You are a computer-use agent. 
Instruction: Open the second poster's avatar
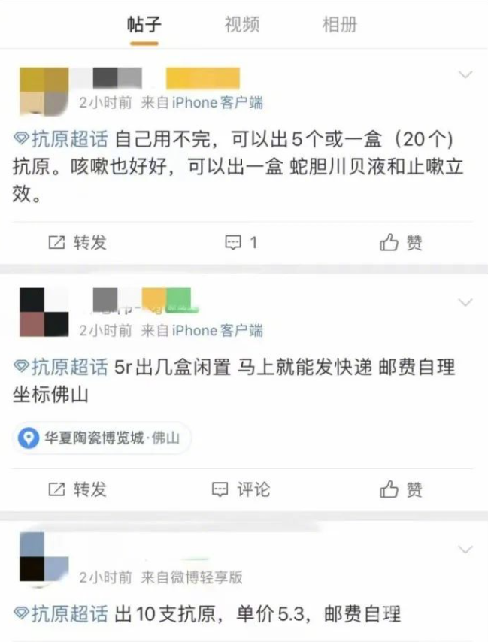(44, 312)
